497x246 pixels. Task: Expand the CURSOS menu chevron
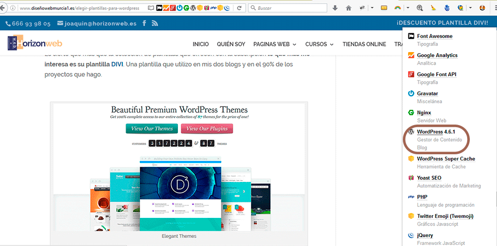coord(332,44)
